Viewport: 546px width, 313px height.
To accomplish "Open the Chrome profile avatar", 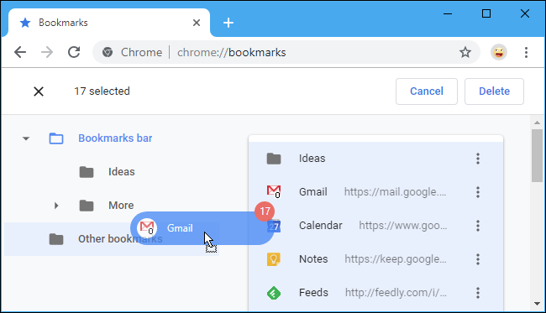I will click(x=499, y=53).
